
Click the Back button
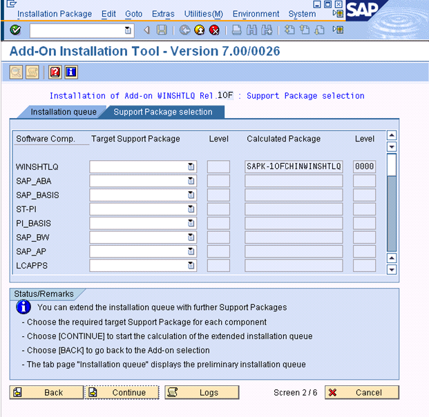(x=46, y=393)
